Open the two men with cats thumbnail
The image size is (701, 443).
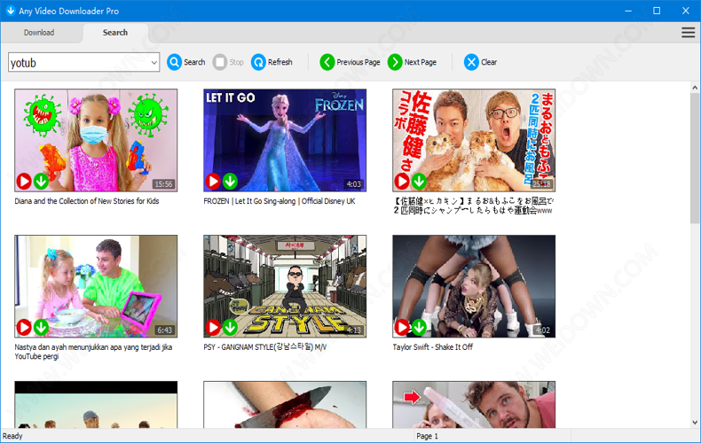pos(474,140)
